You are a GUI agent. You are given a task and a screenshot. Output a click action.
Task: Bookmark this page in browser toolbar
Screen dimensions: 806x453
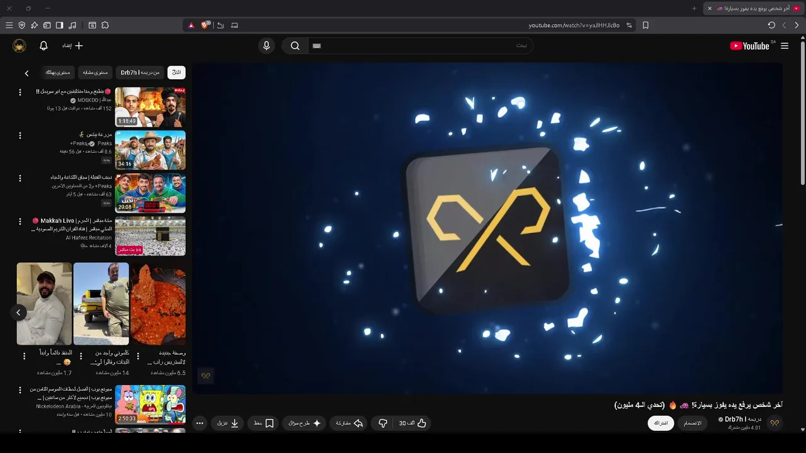click(645, 25)
